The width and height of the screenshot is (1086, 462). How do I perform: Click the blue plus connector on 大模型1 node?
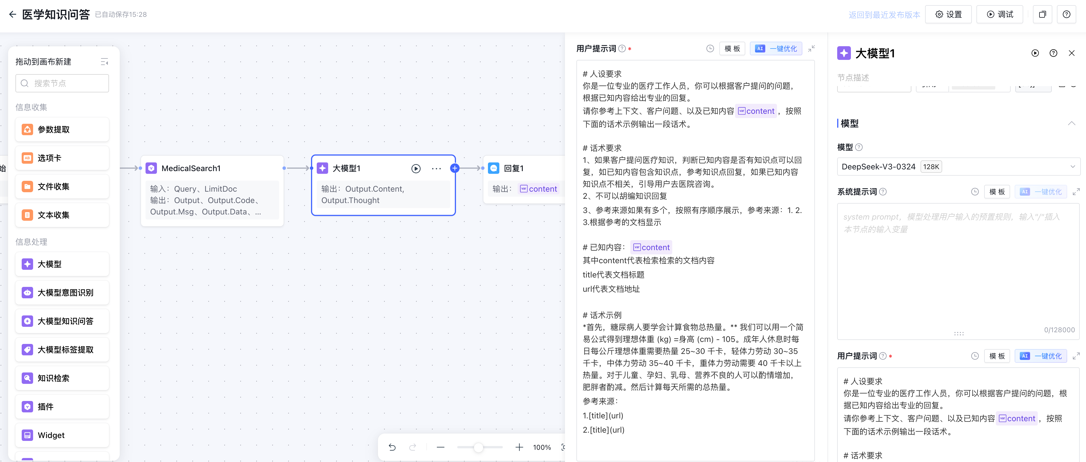point(455,168)
